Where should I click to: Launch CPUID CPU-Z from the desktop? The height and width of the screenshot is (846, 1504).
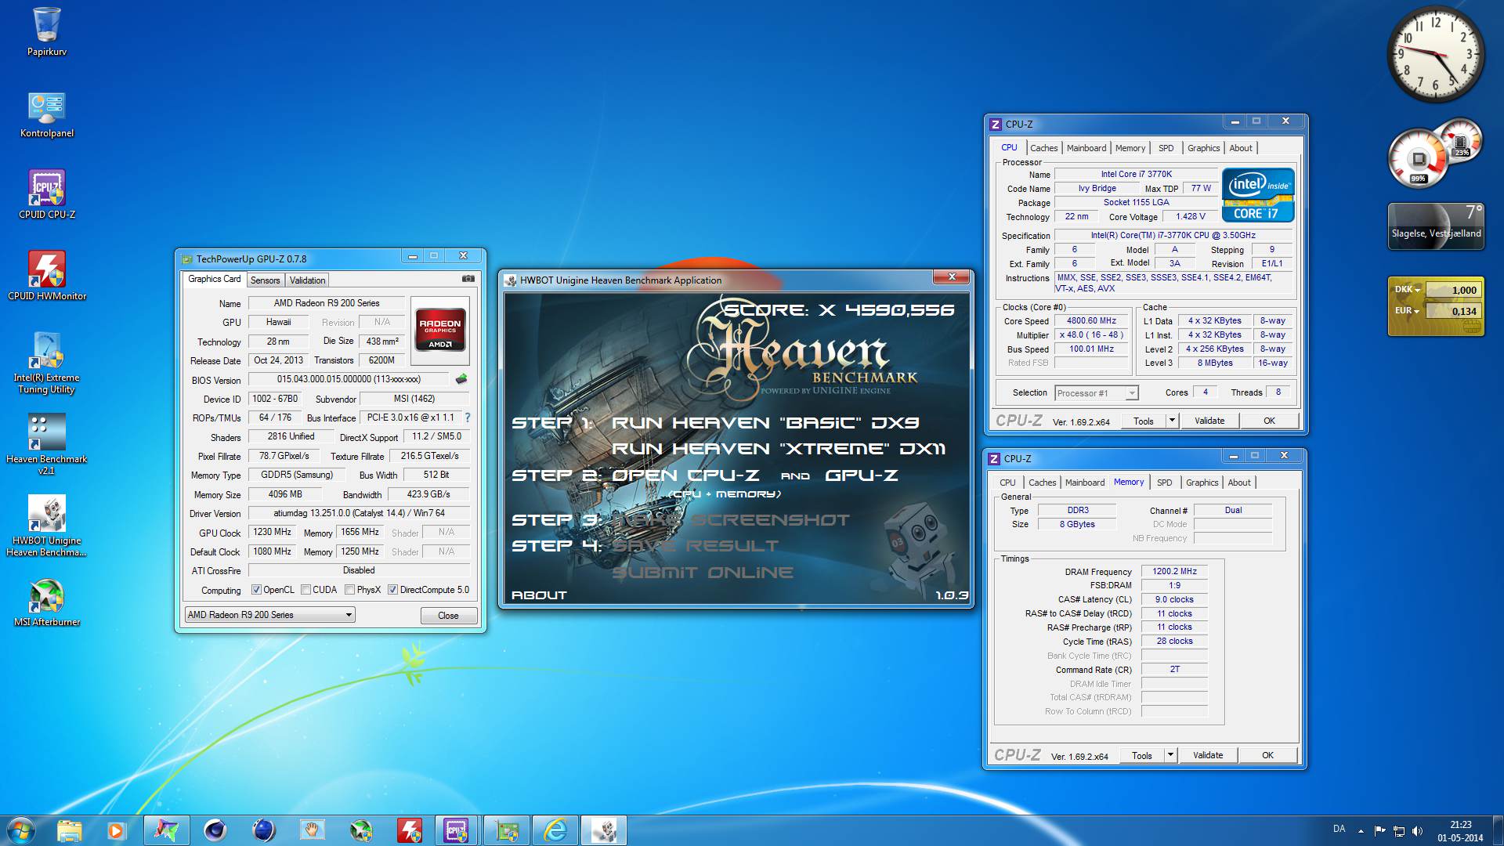tap(47, 194)
